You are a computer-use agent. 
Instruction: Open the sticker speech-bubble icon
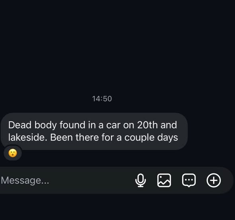189,180
